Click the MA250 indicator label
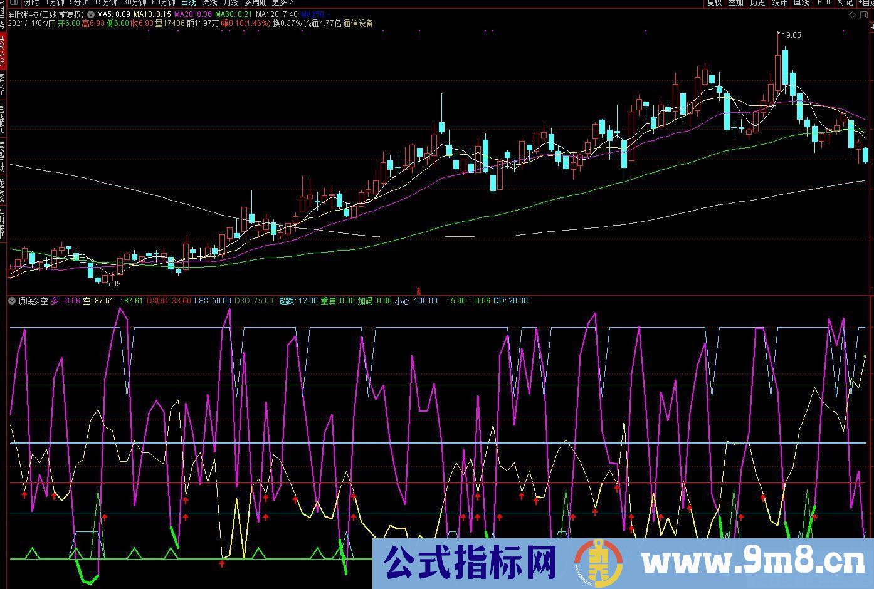The image size is (874, 589). coord(315,14)
